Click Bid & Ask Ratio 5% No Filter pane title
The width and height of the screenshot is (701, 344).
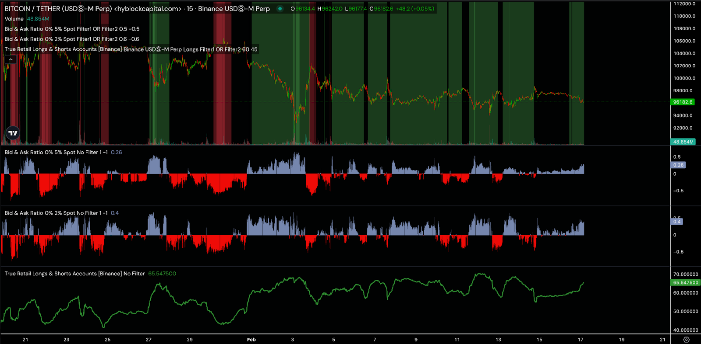tap(56, 152)
